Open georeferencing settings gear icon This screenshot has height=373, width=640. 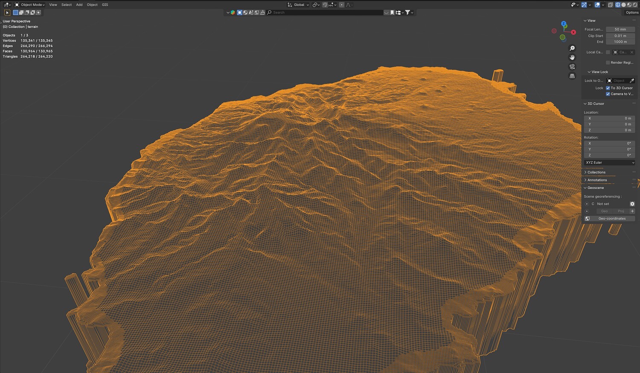pyautogui.click(x=632, y=204)
